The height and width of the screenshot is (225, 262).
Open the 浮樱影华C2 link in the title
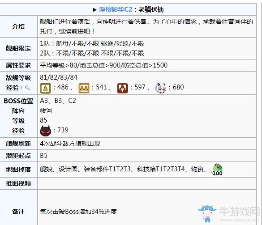[x=116, y=9]
